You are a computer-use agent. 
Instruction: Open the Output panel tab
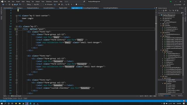click(x=25, y=98)
